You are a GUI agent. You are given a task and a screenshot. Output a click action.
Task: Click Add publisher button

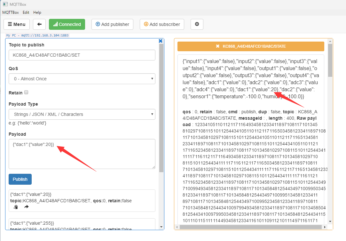(112, 24)
